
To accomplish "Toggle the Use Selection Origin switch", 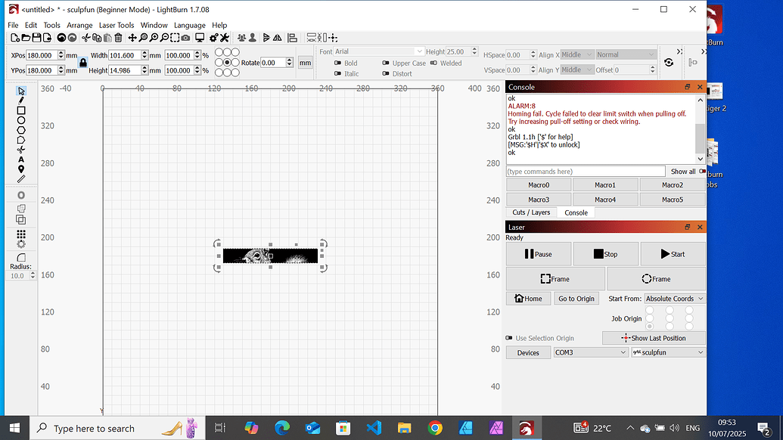I will pyautogui.click(x=509, y=339).
